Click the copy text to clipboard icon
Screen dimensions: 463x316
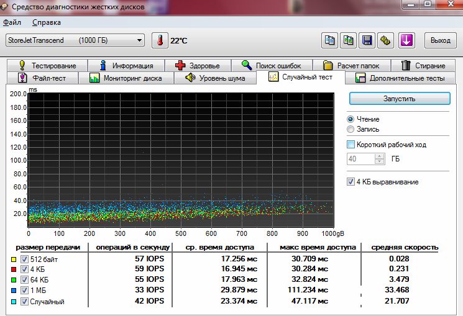[x=330, y=40]
